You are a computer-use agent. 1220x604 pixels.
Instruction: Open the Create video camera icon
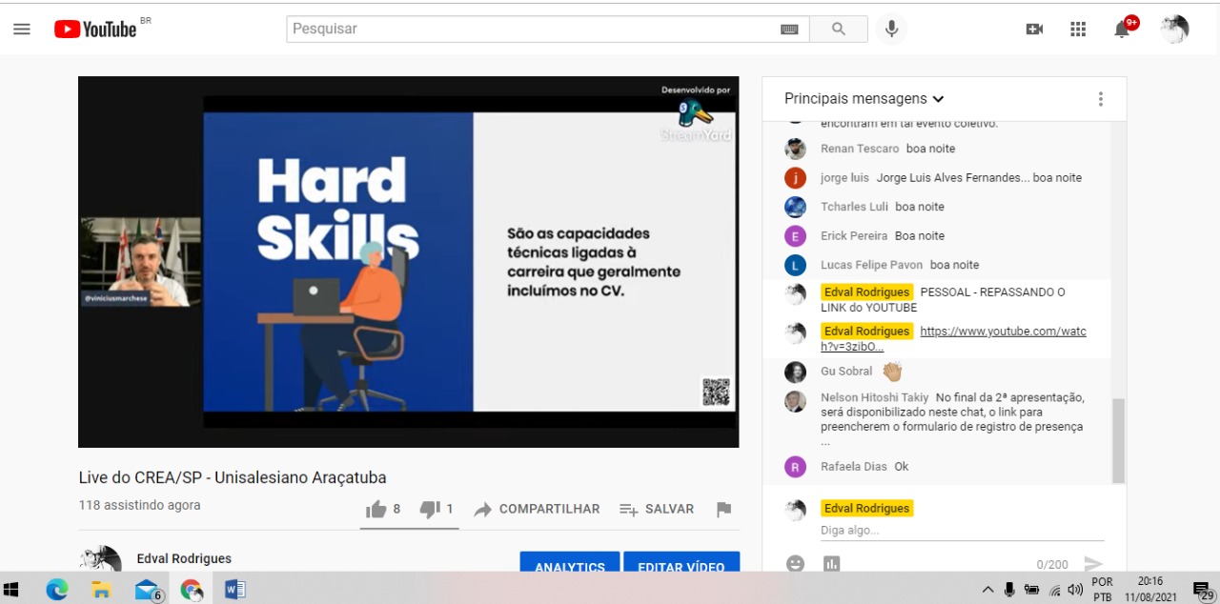[x=1034, y=29]
